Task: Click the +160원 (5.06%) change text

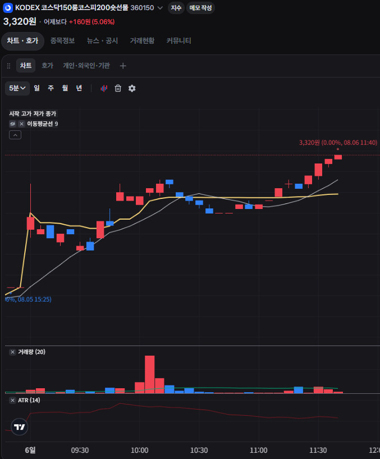Action: pos(91,22)
